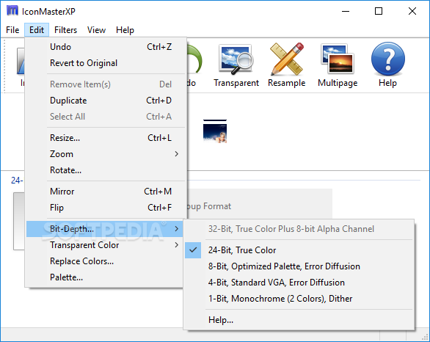Open the Help menu in menu bar
Image resolution: width=430 pixels, height=342 pixels.
[x=125, y=30]
